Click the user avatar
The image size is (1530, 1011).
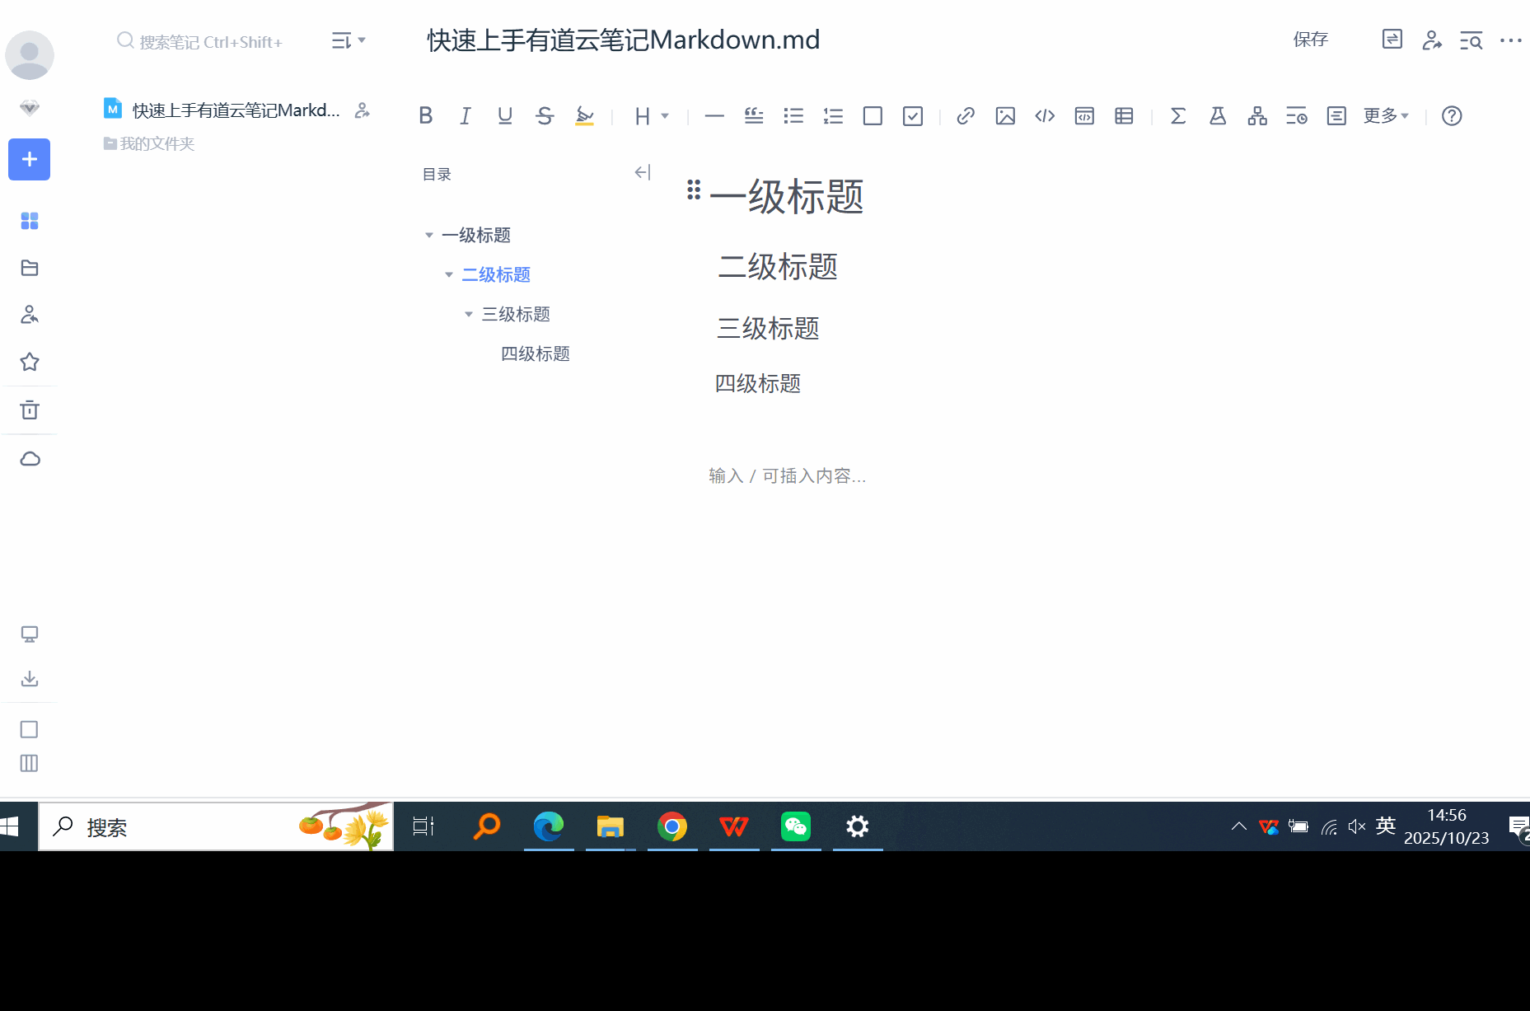(30, 55)
